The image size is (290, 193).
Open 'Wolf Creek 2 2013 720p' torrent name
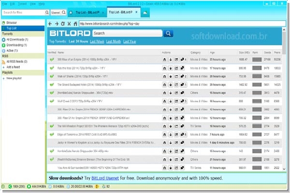80,101
